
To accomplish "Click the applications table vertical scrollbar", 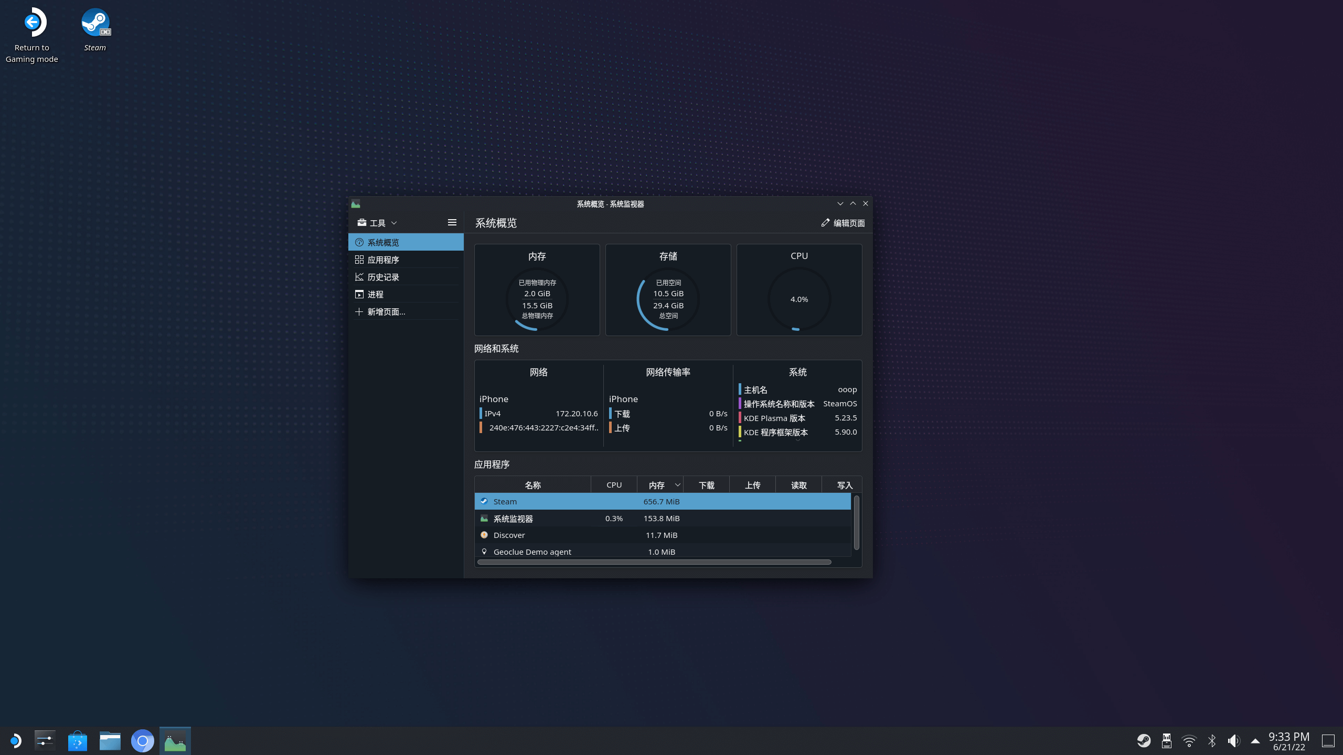I will tap(856, 522).
